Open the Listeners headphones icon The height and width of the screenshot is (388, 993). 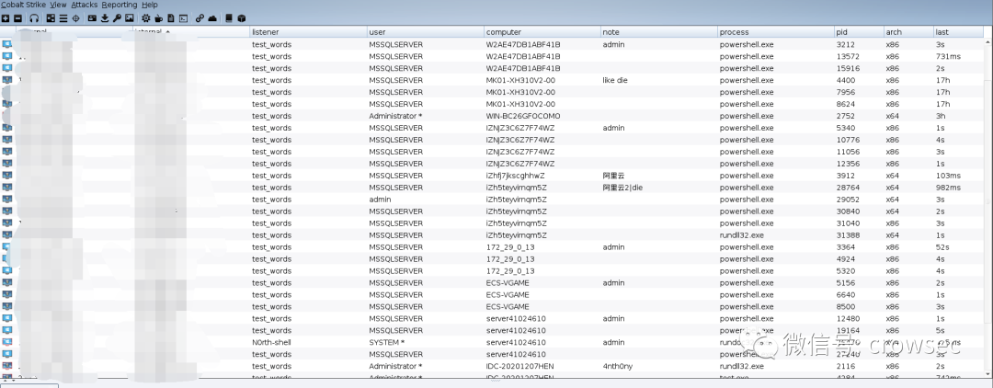[34, 18]
